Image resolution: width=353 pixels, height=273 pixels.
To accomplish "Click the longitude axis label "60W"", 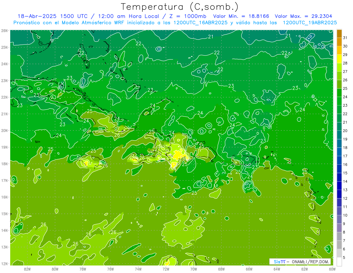I will point(332,269).
